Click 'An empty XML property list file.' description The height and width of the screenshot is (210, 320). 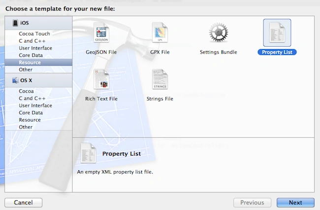115,172
